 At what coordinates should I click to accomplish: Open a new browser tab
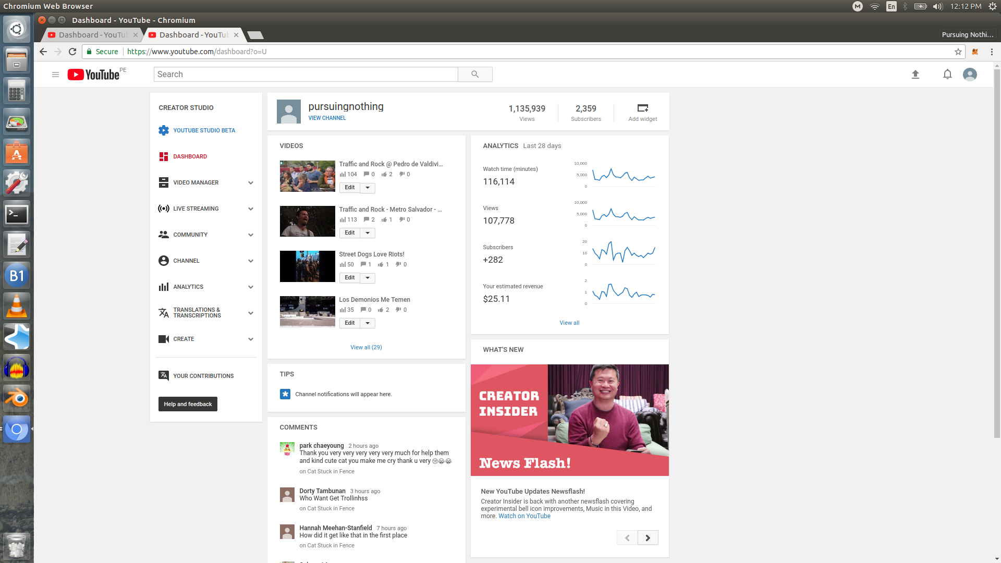pyautogui.click(x=255, y=35)
